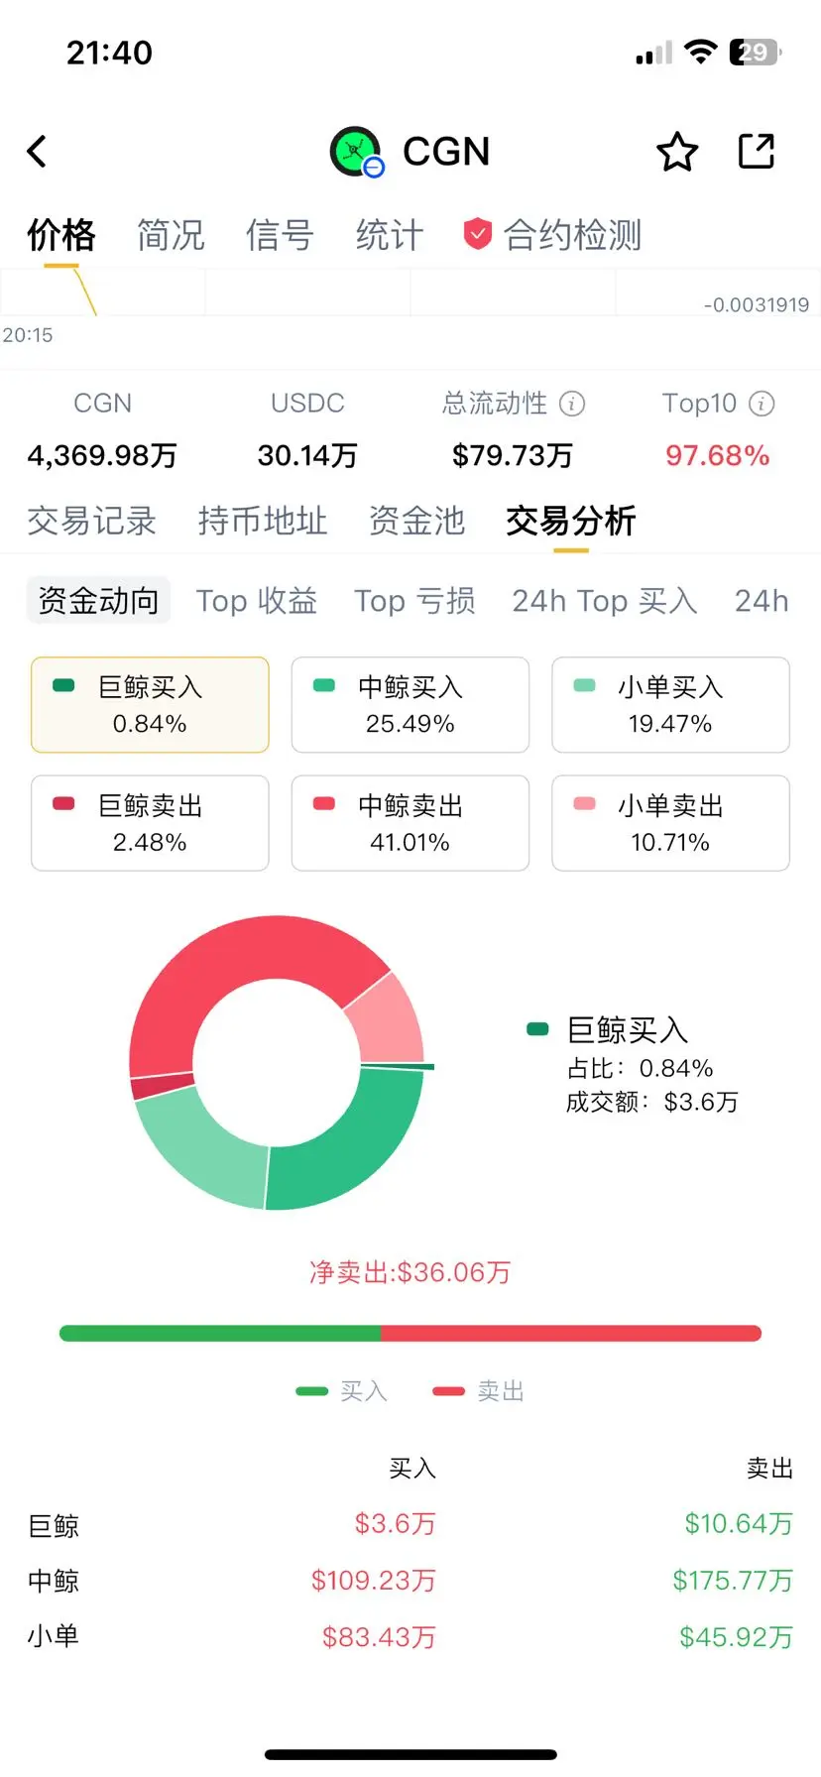821x1777 pixels.
Task: Open the 持币地址 tab
Action: click(262, 521)
